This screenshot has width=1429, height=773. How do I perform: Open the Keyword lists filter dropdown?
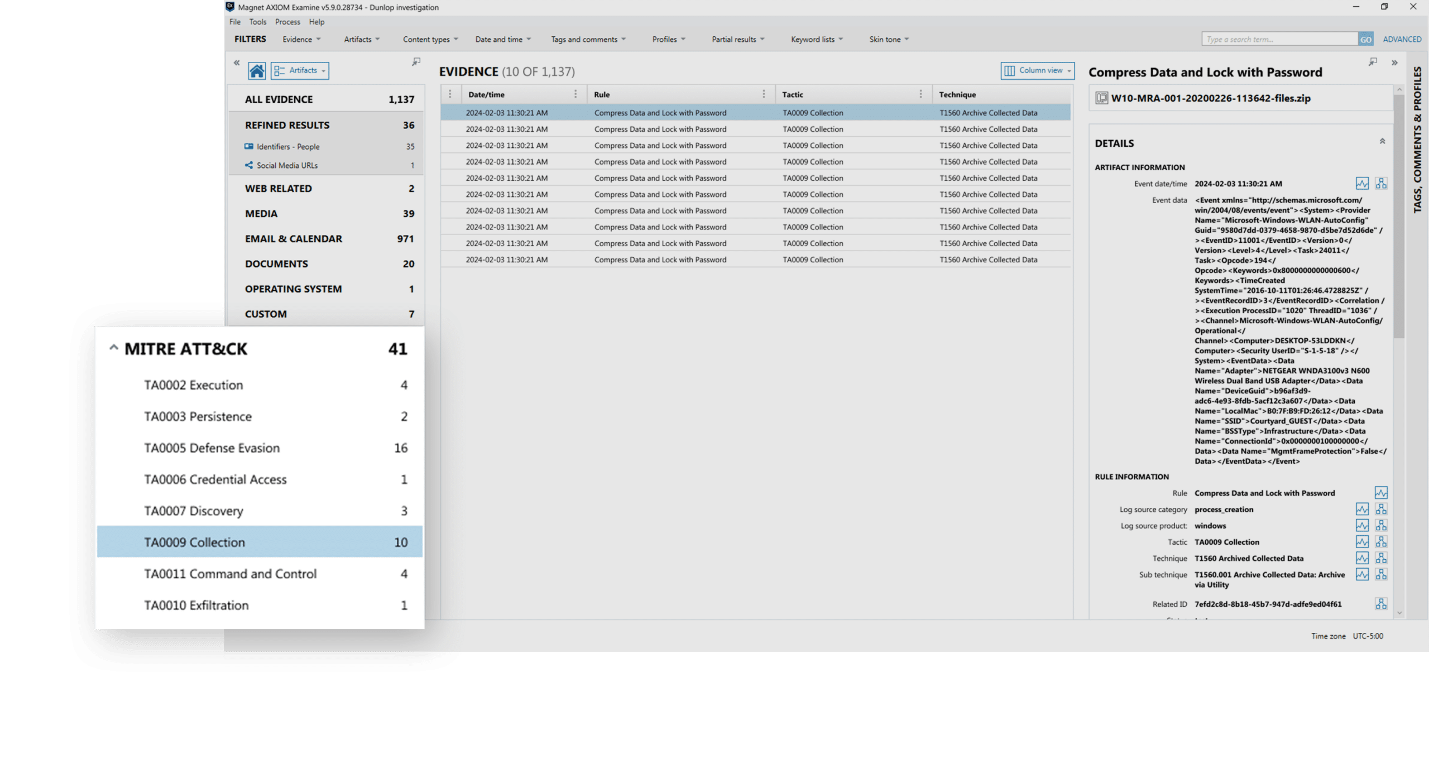tap(817, 39)
